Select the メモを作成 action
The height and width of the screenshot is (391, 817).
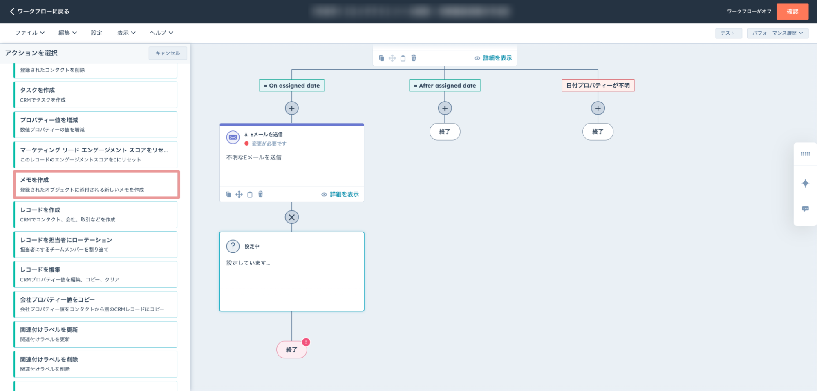point(96,184)
